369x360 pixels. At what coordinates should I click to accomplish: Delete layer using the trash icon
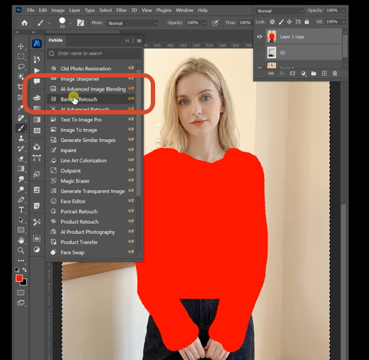pos(335,73)
